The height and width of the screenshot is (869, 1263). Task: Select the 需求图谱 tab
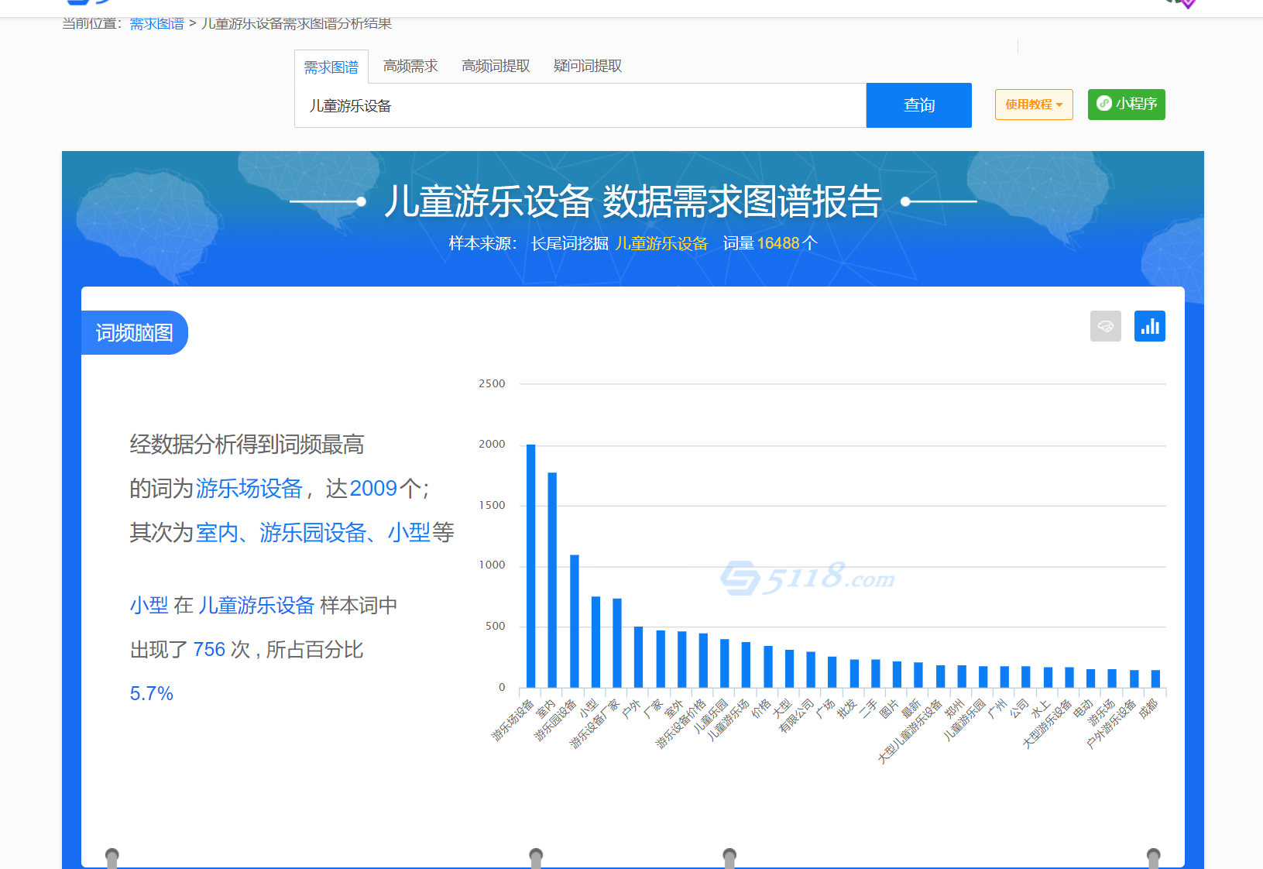(x=331, y=67)
